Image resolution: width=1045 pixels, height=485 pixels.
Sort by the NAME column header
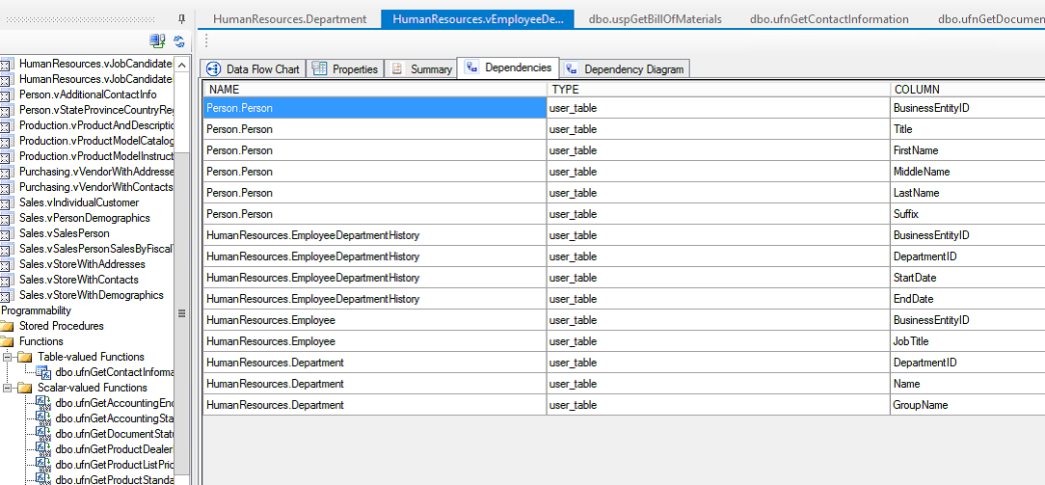point(375,90)
